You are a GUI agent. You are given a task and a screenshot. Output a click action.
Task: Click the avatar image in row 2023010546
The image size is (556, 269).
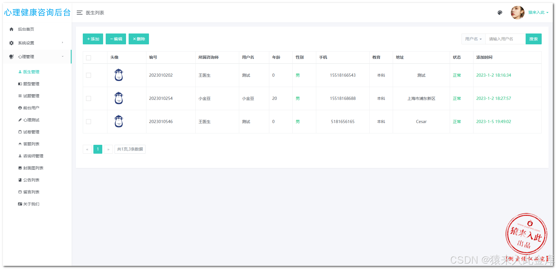tap(119, 121)
